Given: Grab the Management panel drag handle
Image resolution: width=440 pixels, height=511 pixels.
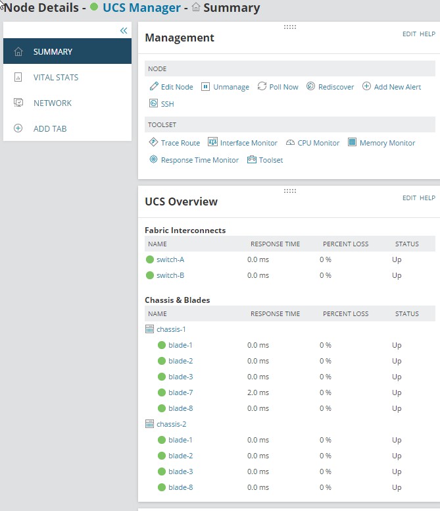Looking at the screenshot, I should click(289, 27).
